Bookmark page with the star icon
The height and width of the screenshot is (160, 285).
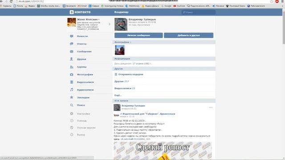272,1
